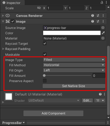Open the Image Type dropdown

[74, 60]
